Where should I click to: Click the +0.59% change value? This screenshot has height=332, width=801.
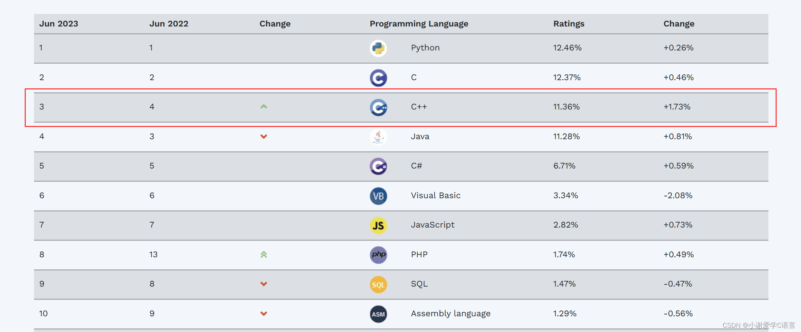(679, 166)
